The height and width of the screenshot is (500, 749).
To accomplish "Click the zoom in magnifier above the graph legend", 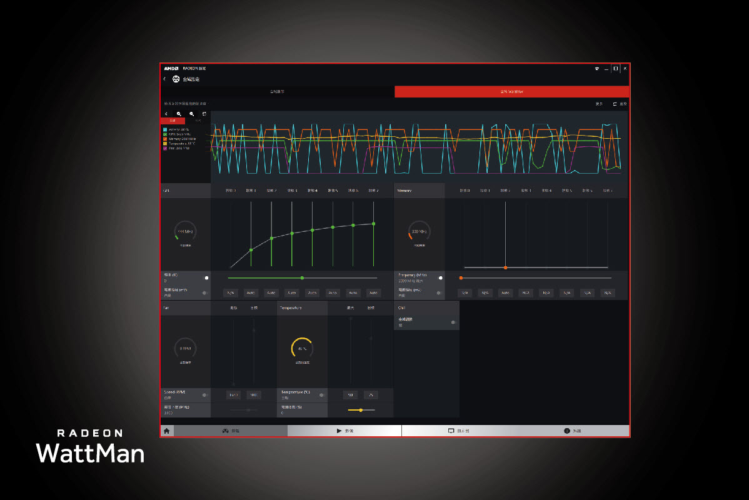I will click(x=179, y=114).
